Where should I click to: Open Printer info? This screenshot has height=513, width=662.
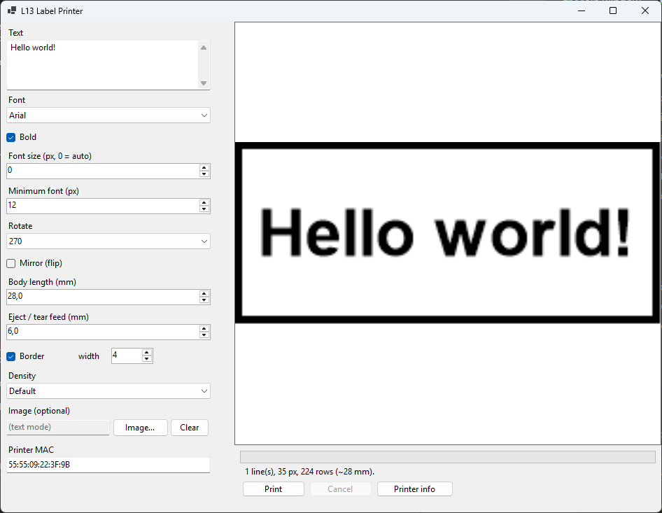point(414,489)
